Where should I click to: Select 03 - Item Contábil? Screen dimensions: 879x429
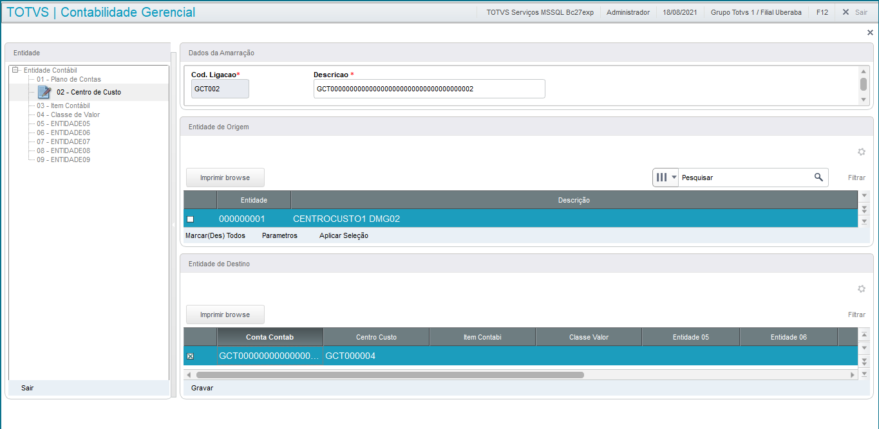click(x=63, y=105)
